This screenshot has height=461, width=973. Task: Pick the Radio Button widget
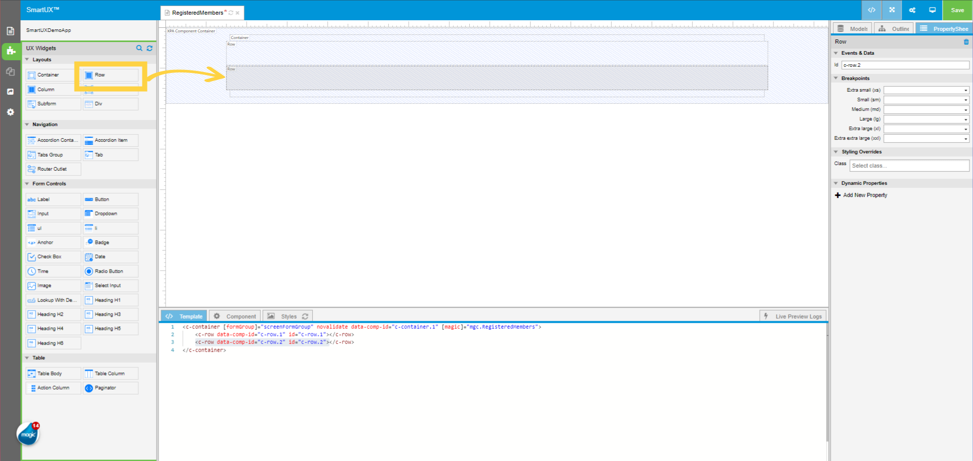click(110, 272)
